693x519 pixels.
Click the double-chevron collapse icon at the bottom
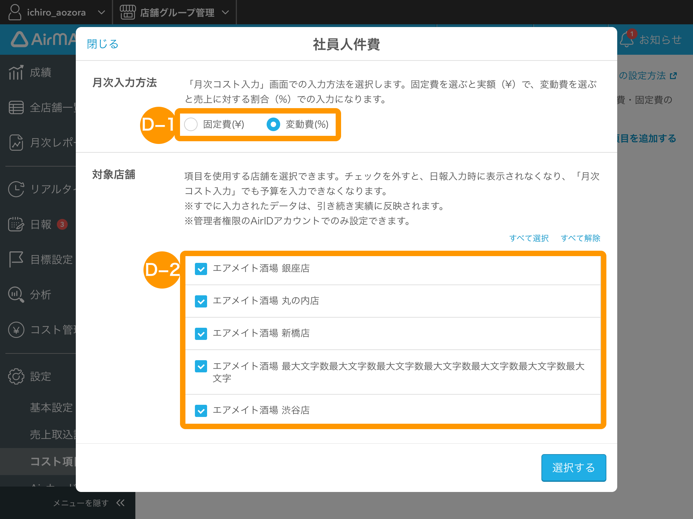120,503
